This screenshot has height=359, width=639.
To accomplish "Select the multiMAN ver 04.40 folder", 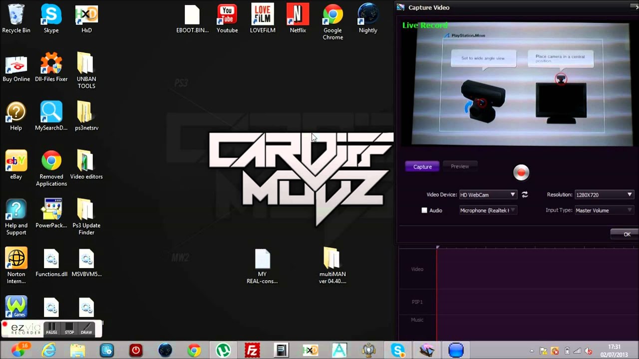I will (x=332, y=266).
